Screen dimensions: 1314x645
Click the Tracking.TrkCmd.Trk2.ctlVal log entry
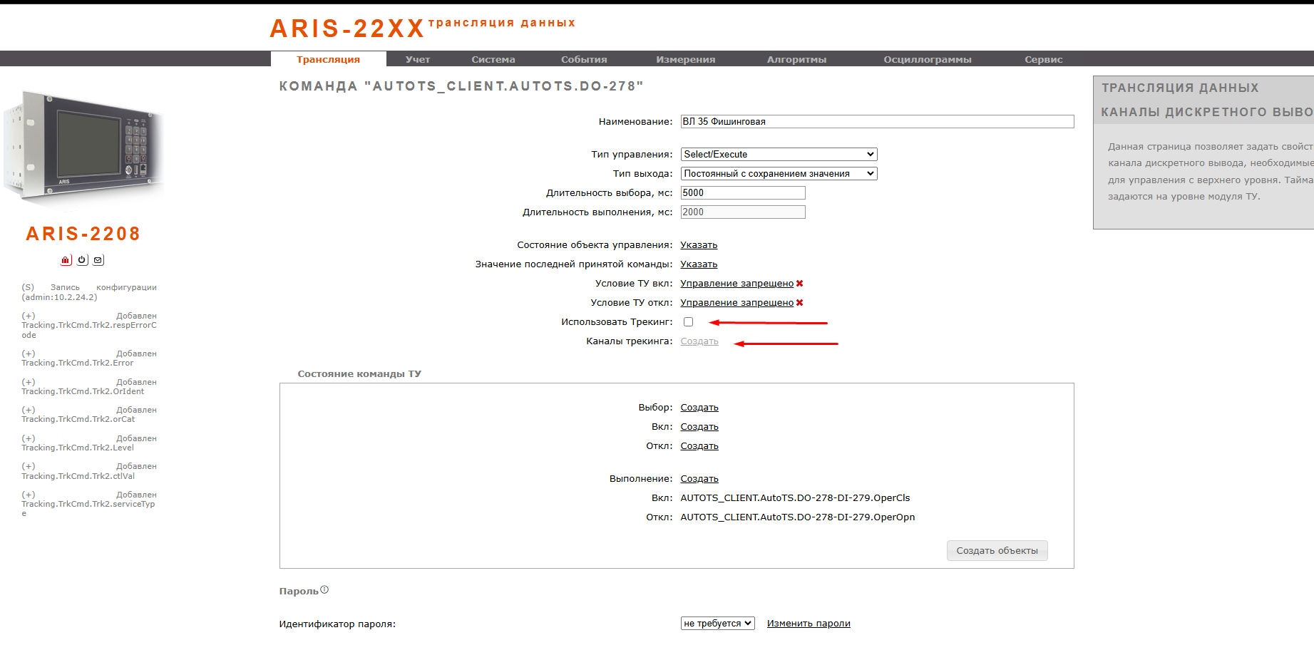89,471
